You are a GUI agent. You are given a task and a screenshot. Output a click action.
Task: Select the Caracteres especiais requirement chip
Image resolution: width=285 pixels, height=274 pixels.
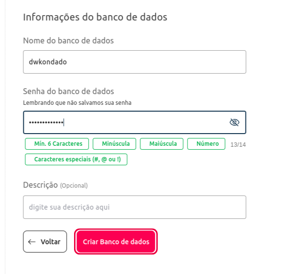tap(76, 159)
